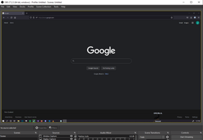Click the Filters button
The image size is (203, 140).
[x=53, y=128]
